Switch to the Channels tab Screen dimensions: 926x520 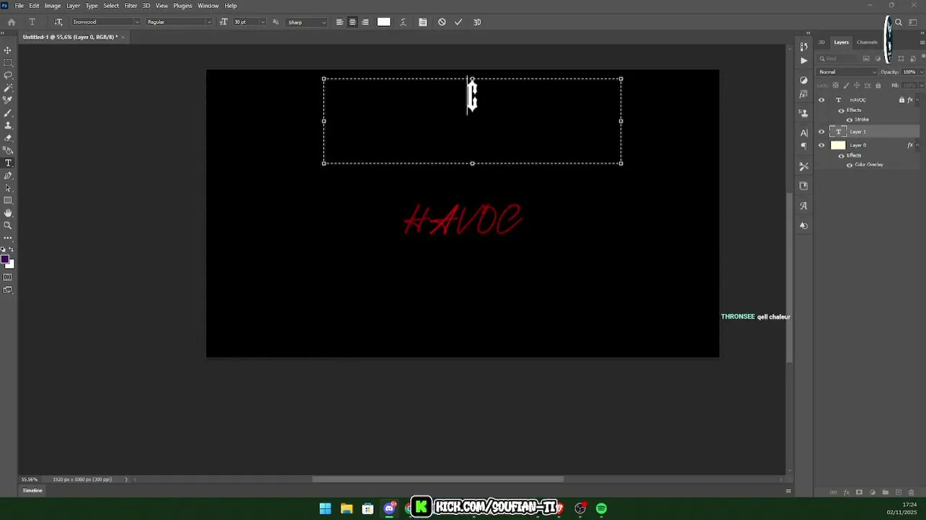point(867,42)
